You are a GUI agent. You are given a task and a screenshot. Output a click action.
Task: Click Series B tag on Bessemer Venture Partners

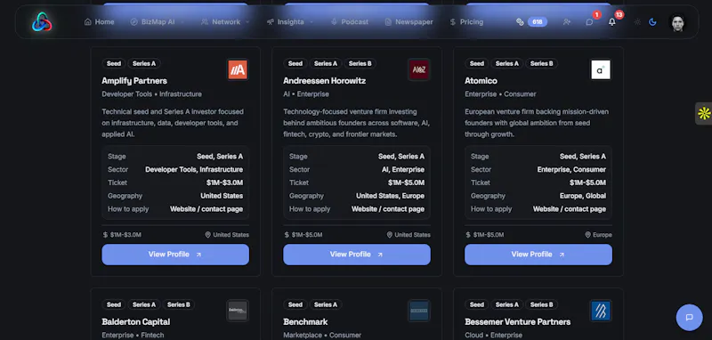541,304
